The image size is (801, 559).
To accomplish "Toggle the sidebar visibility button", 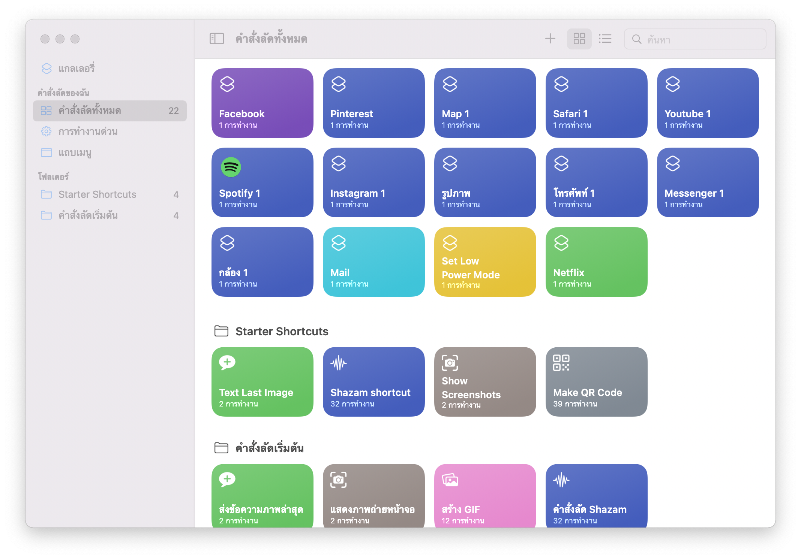I will 216,39.
